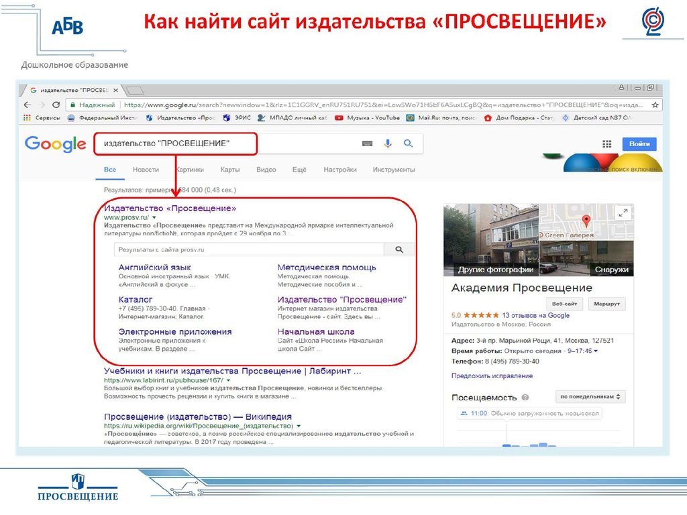Open the Google apps grid
The height and width of the screenshot is (515, 687).
[606, 144]
